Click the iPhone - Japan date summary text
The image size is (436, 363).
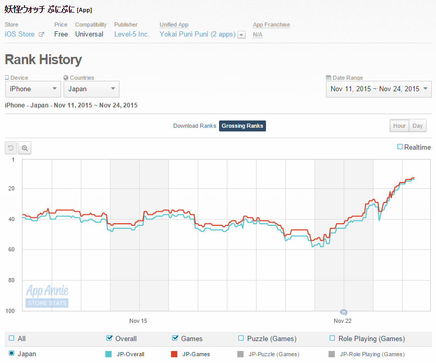click(x=71, y=105)
